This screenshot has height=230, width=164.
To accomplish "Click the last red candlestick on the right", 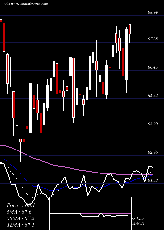I will click(x=130, y=29).
